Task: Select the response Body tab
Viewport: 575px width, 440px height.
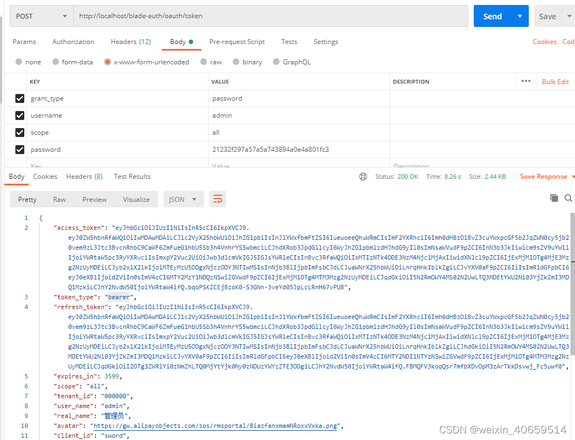Action: point(17,177)
